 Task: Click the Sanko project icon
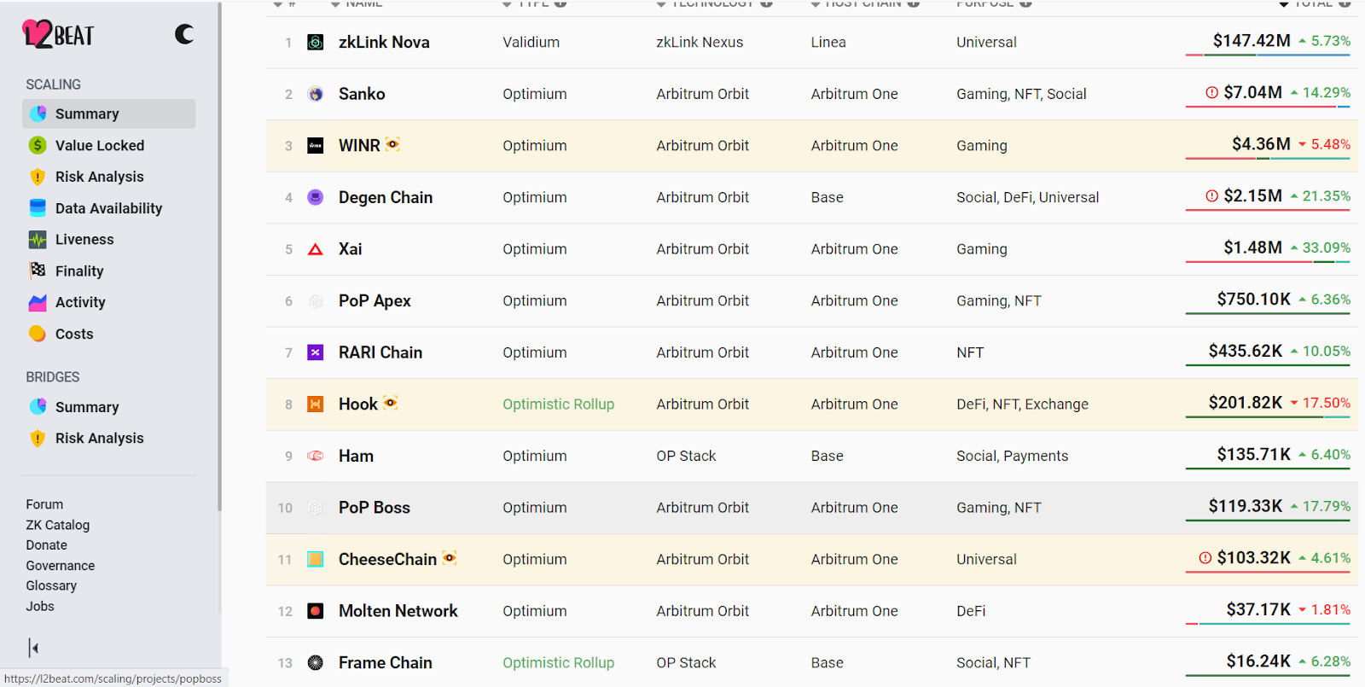pyautogui.click(x=316, y=94)
